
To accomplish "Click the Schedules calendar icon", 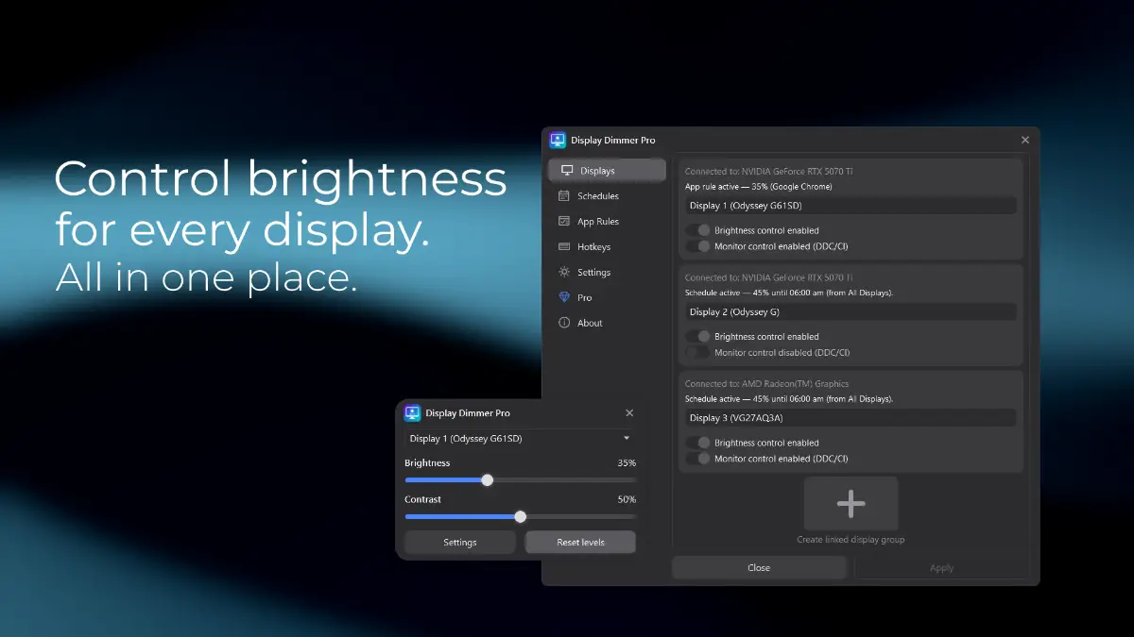I will tap(564, 196).
